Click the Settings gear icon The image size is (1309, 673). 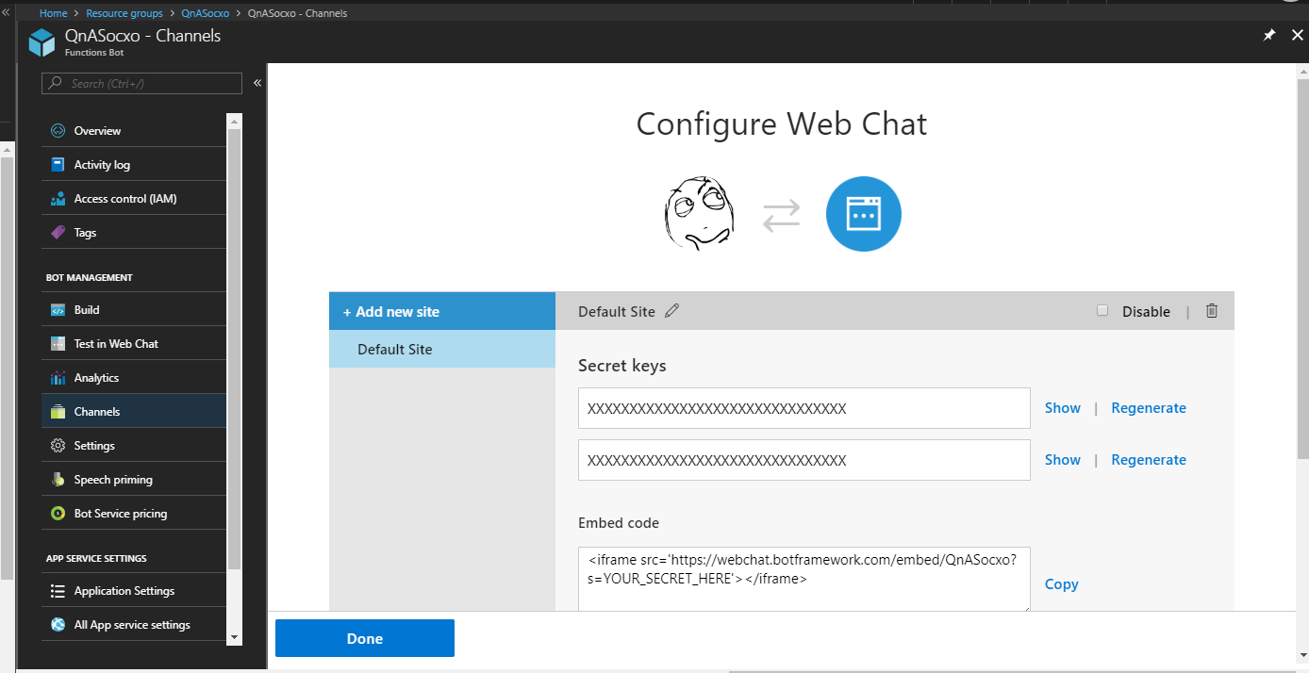[59, 444]
